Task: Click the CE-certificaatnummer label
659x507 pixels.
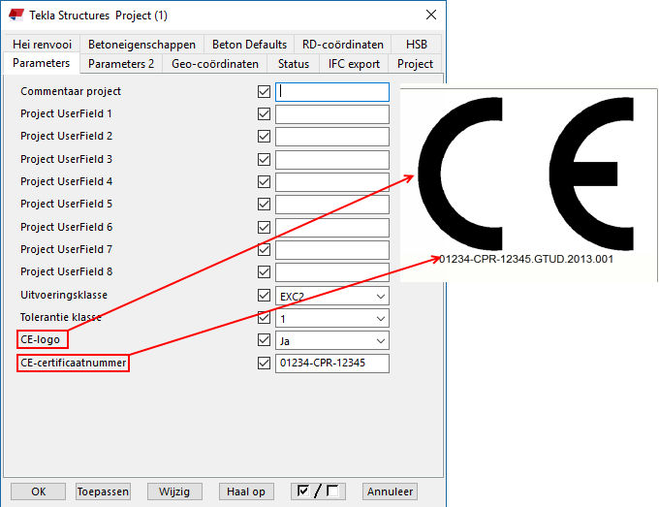Action: click(73, 363)
